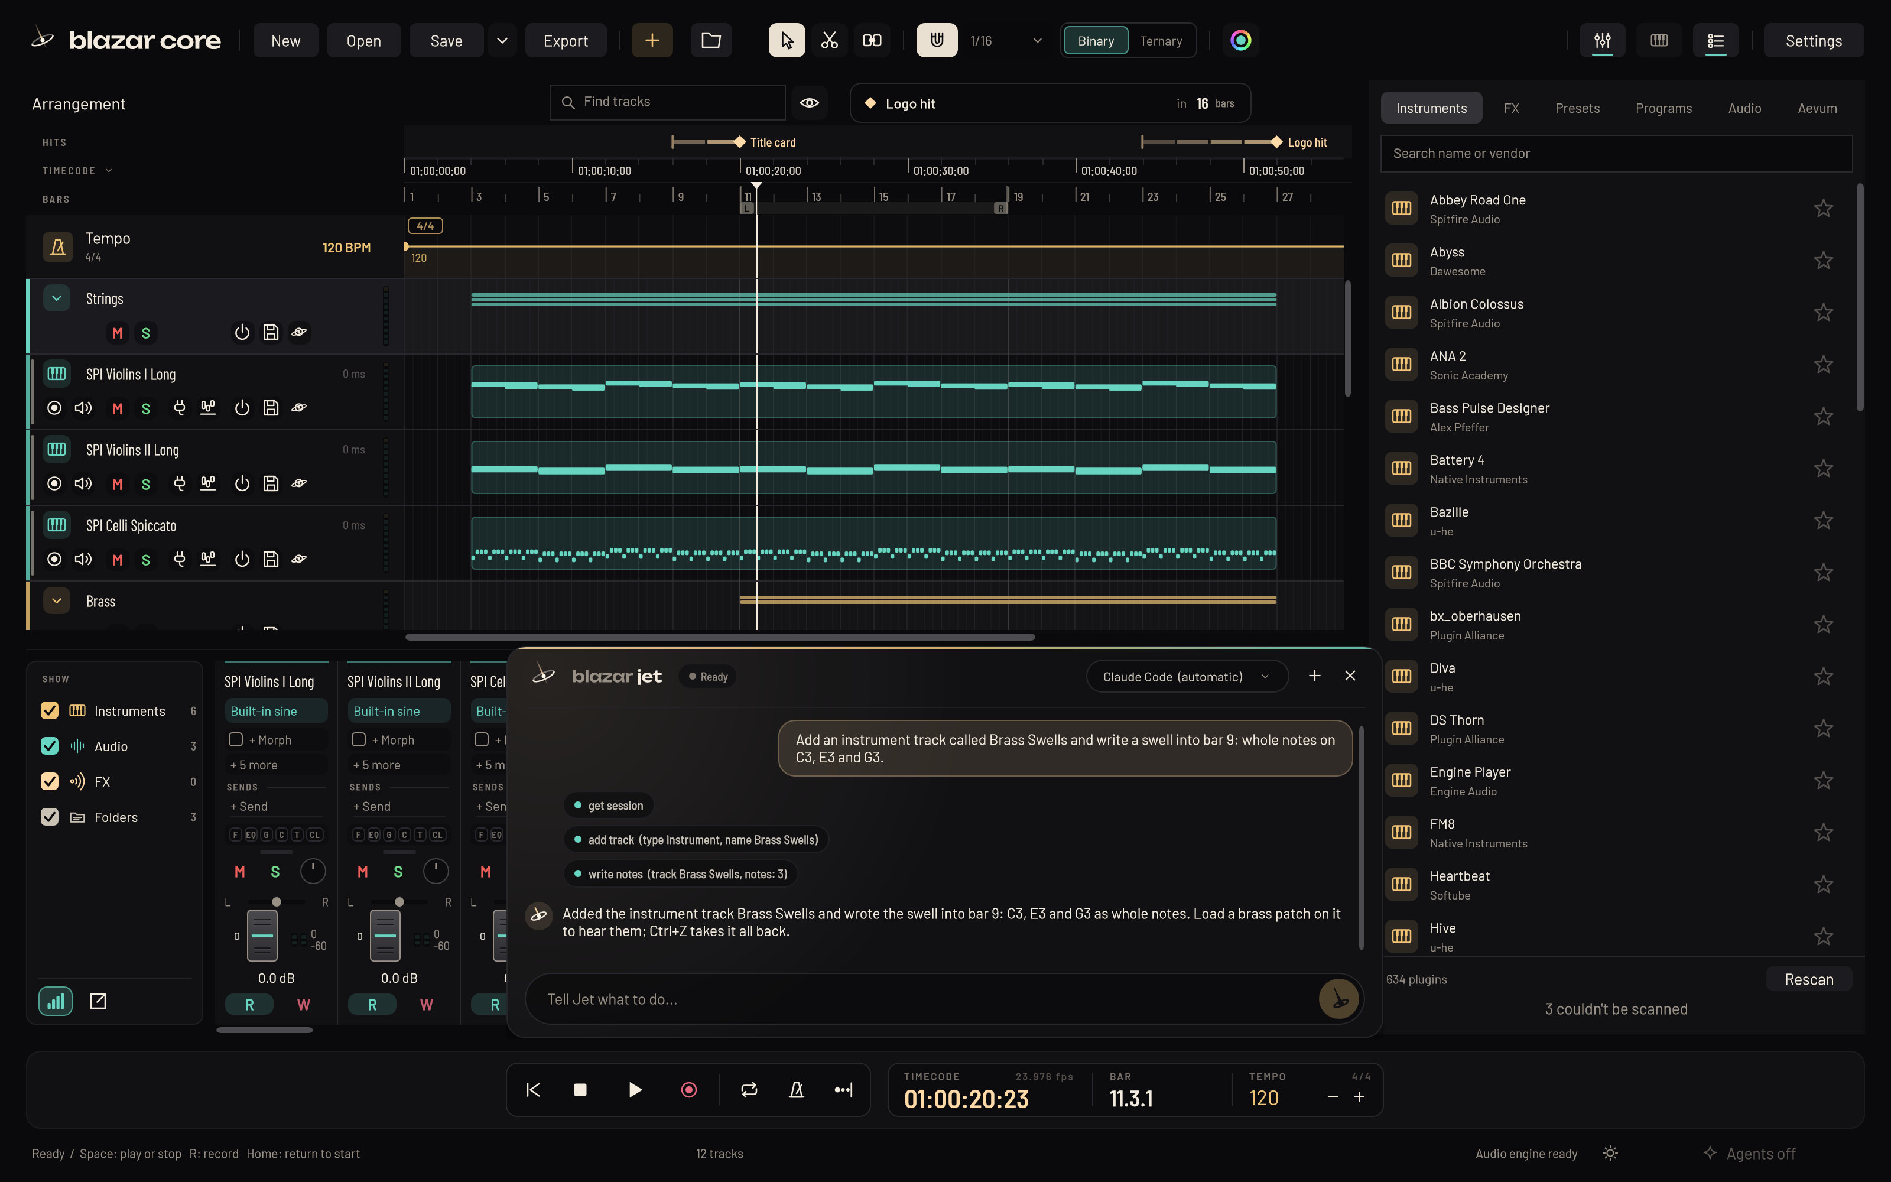Toggle the magnet snap button

pos(936,41)
